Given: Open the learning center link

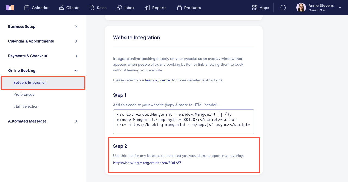Looking at the screenshot, I should [x=158, y=80].
